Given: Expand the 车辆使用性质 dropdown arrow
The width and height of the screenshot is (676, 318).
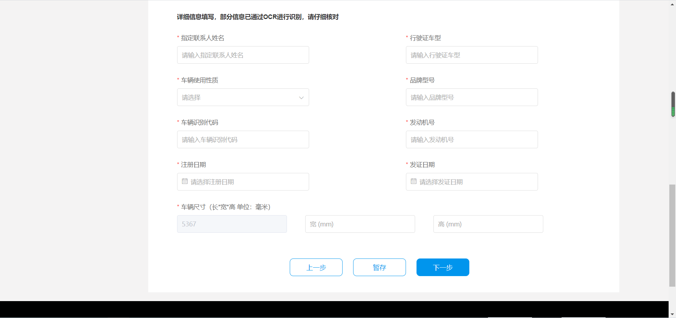Looking at the screenshot, I should (301, 98).
